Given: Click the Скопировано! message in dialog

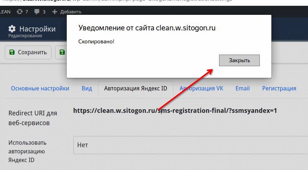Looking at the screenshot, I should tap(96, 42).
